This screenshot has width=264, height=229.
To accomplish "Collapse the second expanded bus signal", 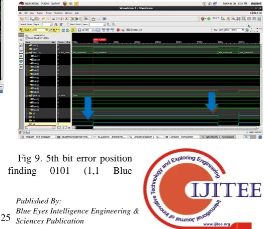I will click(27, 96).
